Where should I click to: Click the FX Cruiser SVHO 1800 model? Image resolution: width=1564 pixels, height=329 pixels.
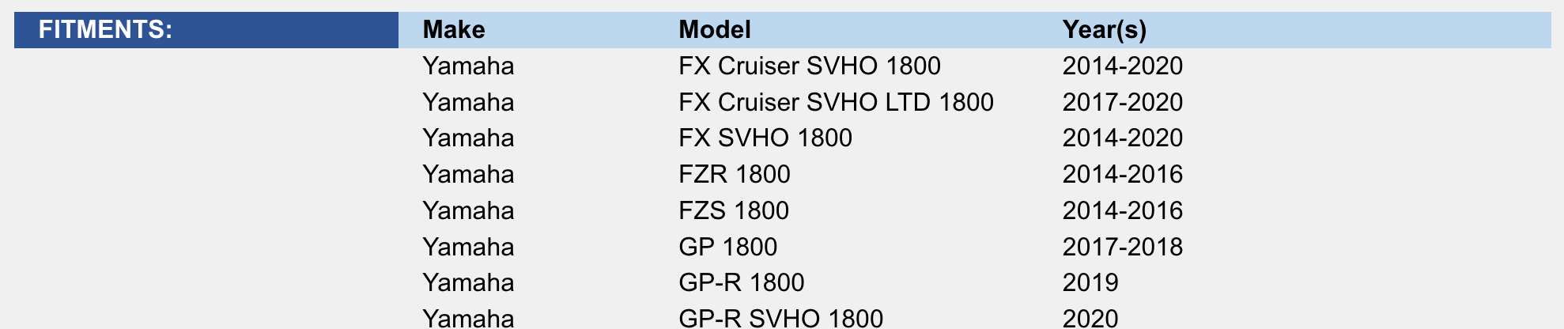810,66
